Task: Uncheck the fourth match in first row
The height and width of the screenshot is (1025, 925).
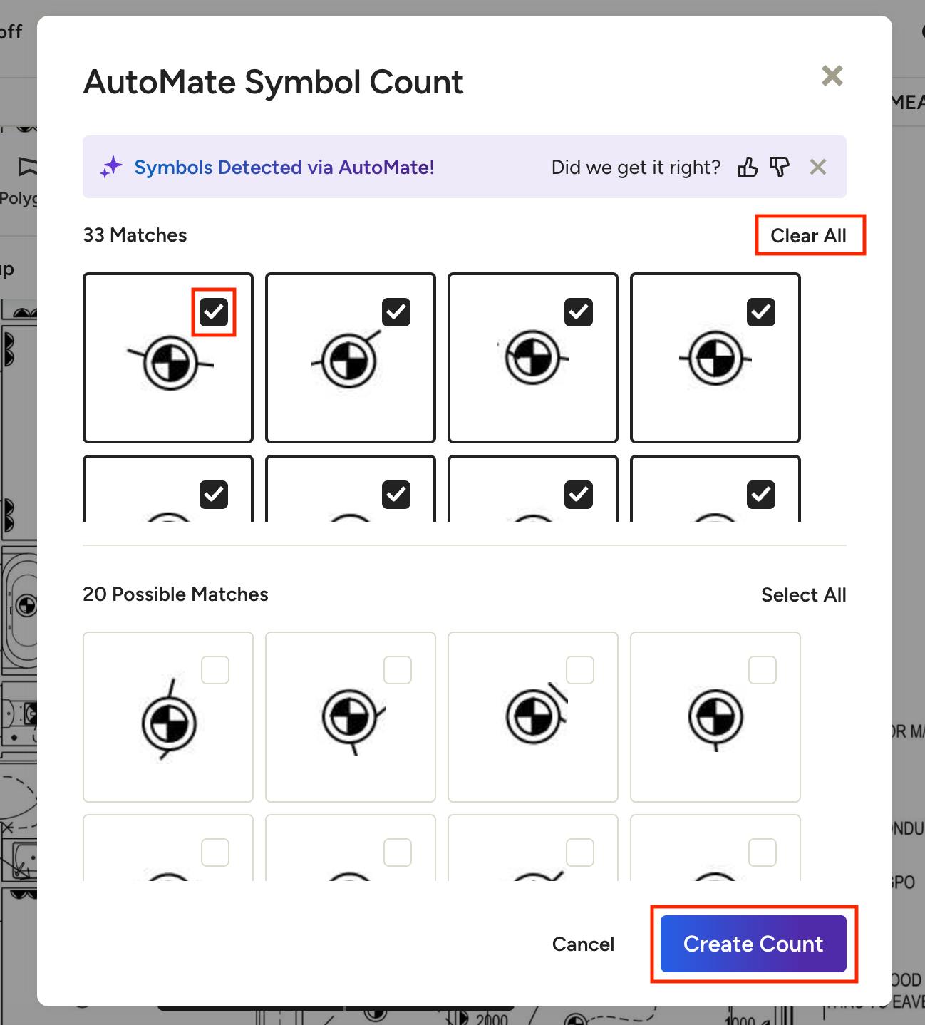Action: point(761,312)
